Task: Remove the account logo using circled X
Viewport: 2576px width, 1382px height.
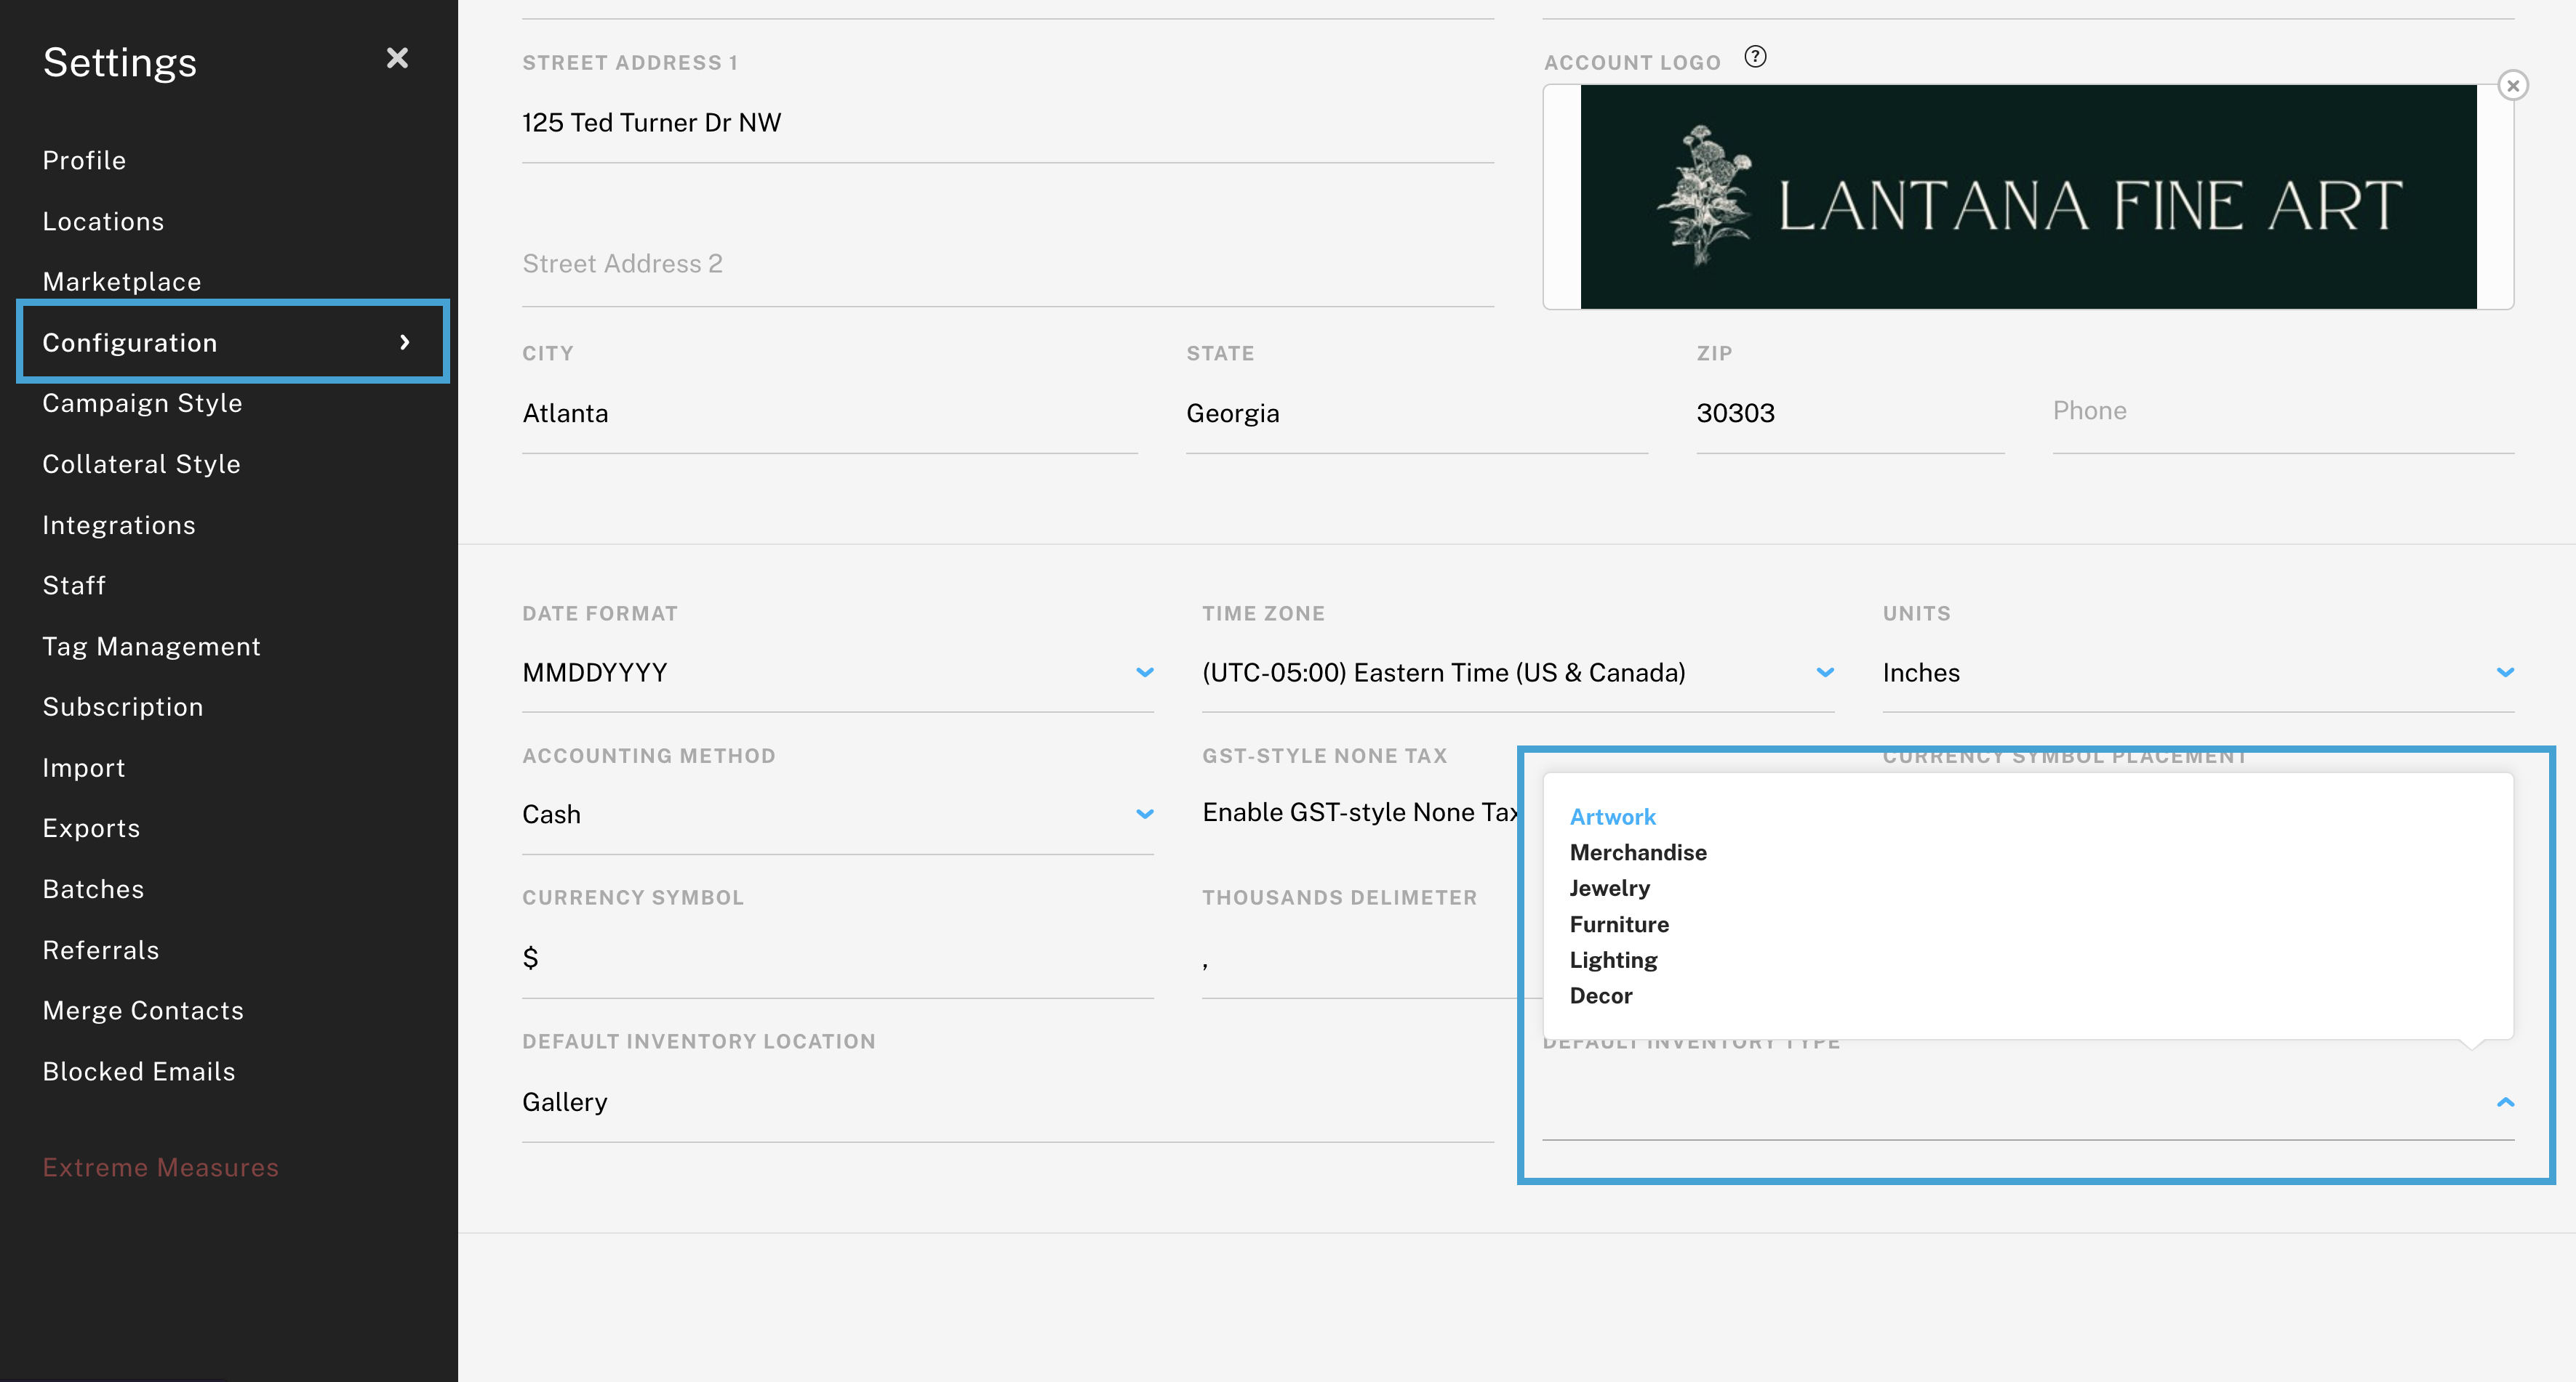Action: [x=2512, y=86]
